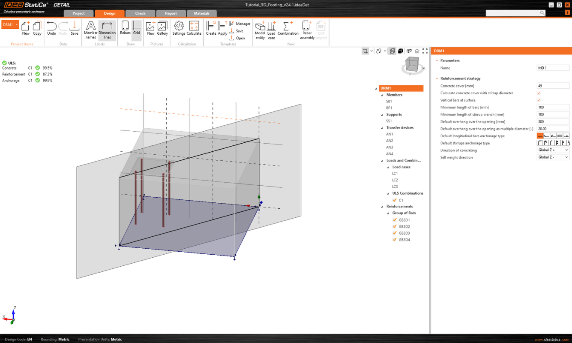Open Self weight direction dropdown
572x343 pixels.
(553, 157)
